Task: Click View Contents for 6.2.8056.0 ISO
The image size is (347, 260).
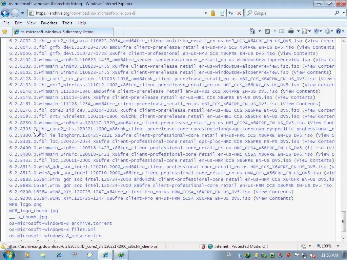Action: (298, 53)
